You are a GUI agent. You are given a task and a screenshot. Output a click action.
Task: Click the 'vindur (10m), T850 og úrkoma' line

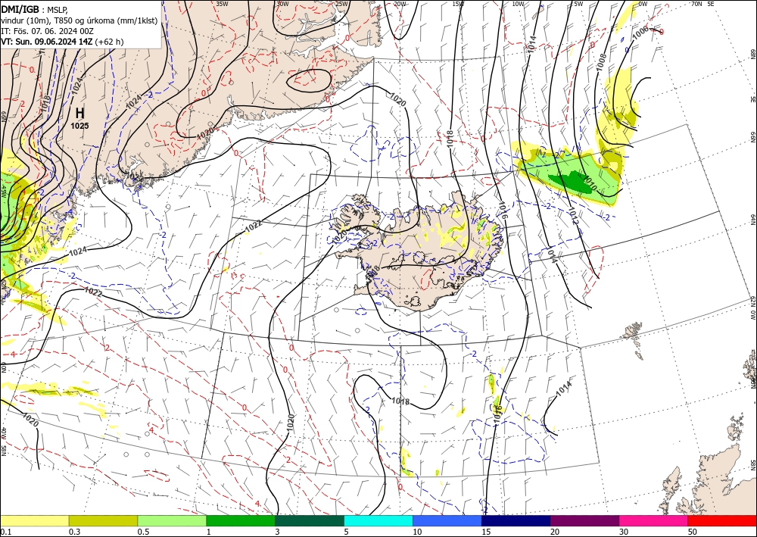pyautogui.click(x=79, y=20)
